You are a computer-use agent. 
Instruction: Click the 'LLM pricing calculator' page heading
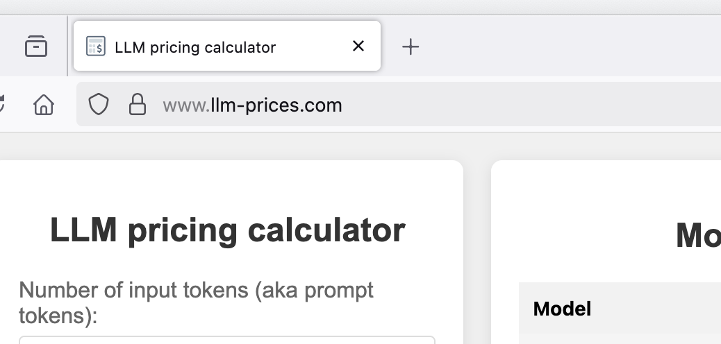(x=228, y=230)
